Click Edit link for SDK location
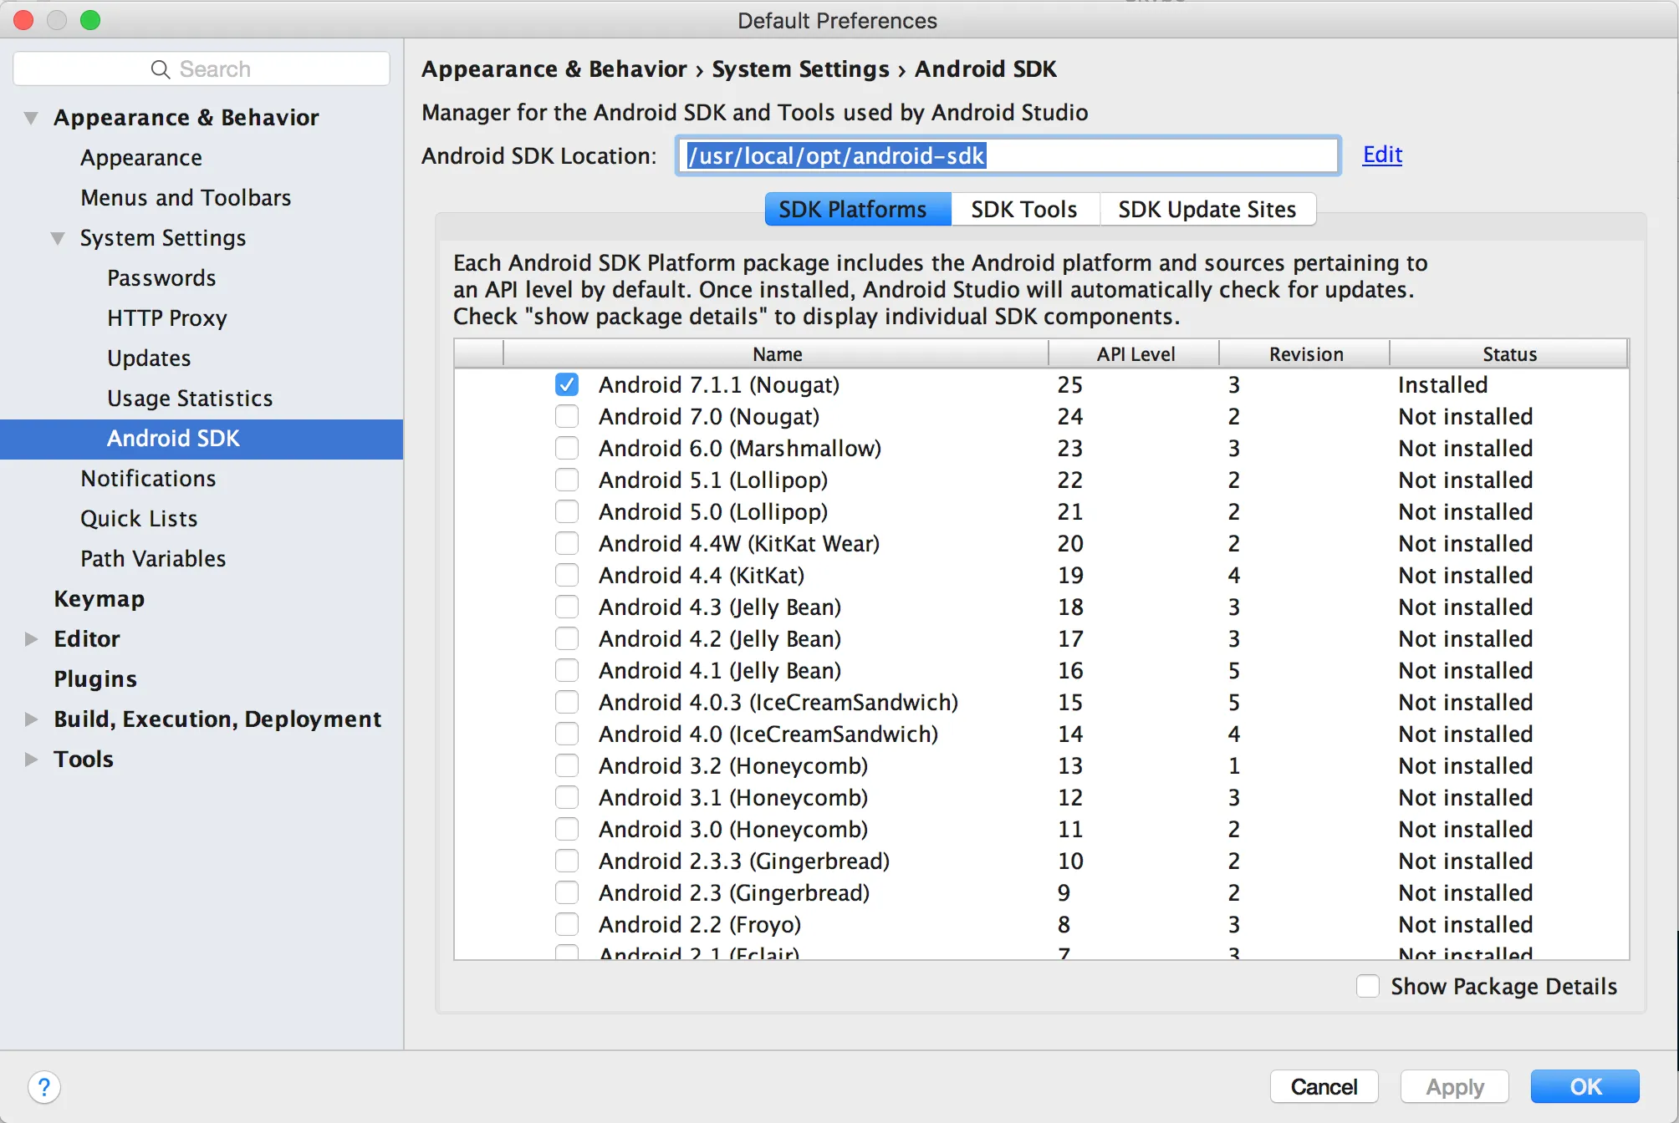Viewport: 1679px width, 1123px height. 1381,155
